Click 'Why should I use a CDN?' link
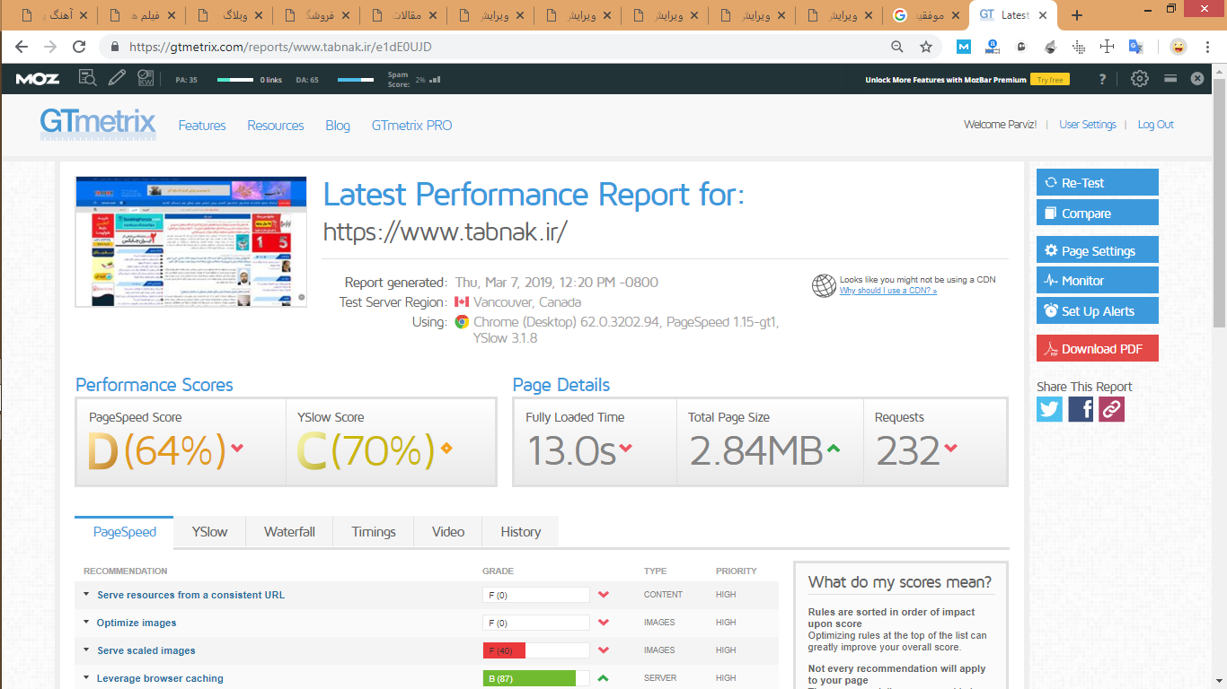The image size is (1227, 689). point(888,291)
